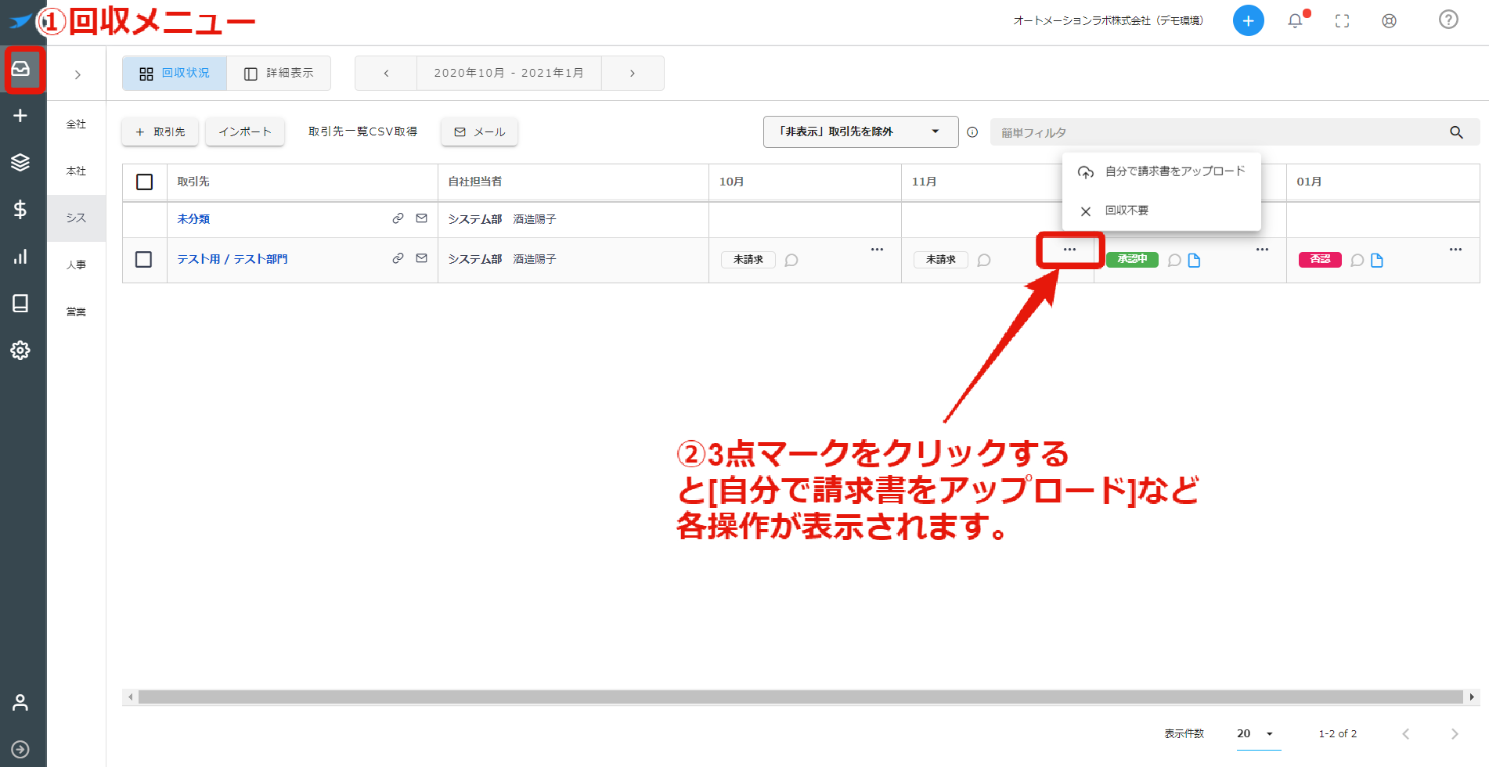Switch to 詳細表示 view tab

pos(279,73)
